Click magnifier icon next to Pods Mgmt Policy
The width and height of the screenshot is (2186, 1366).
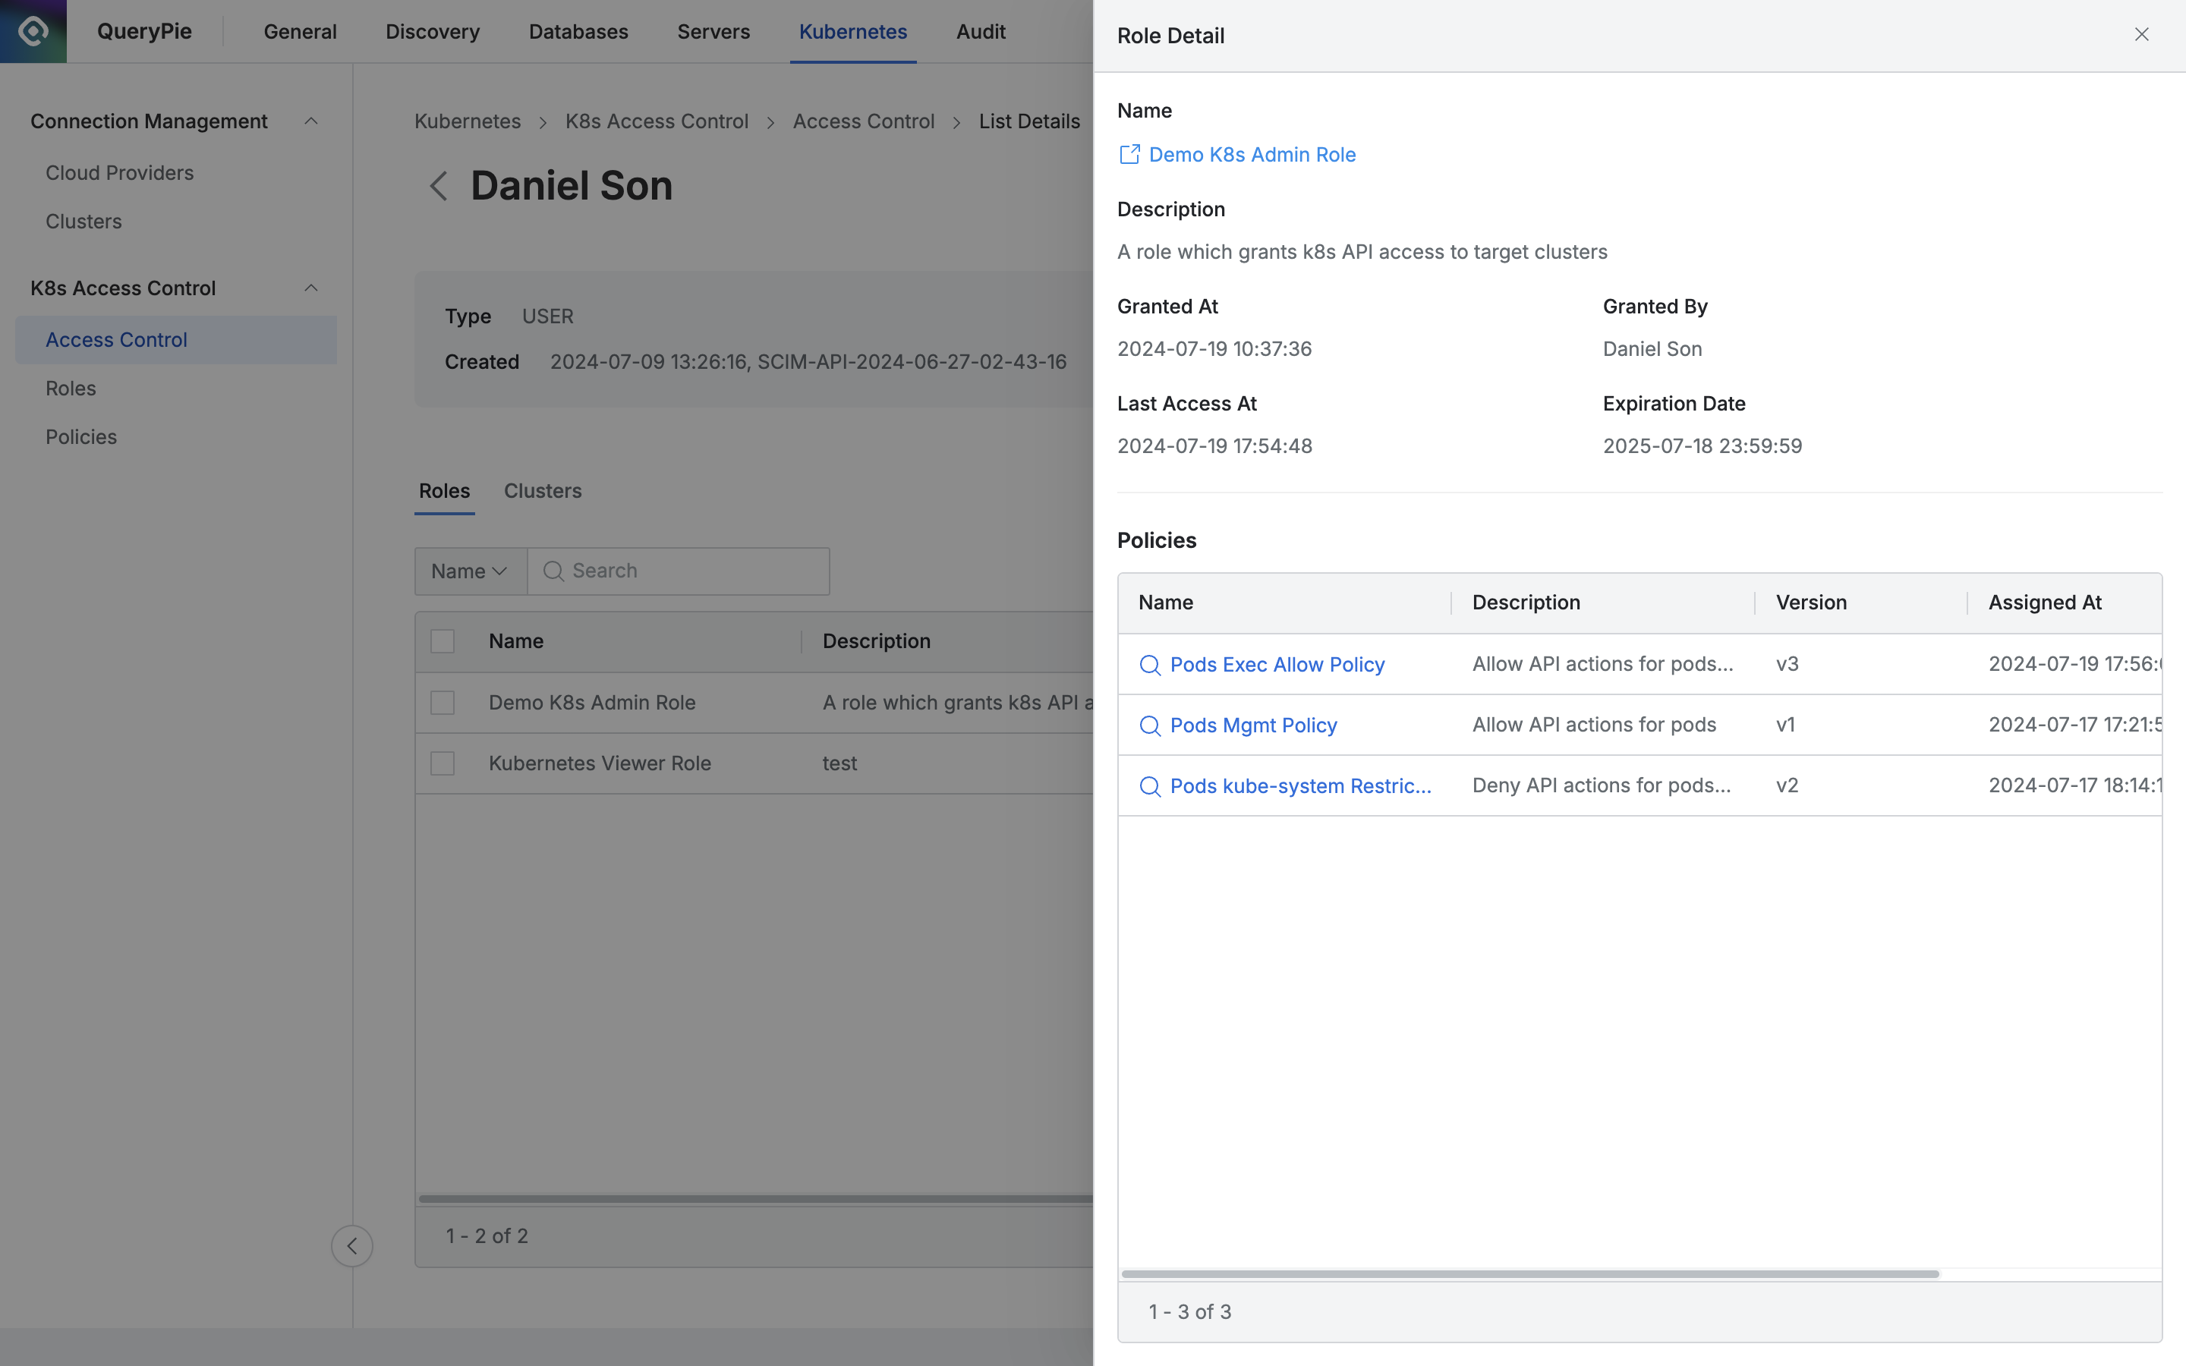1150,725
